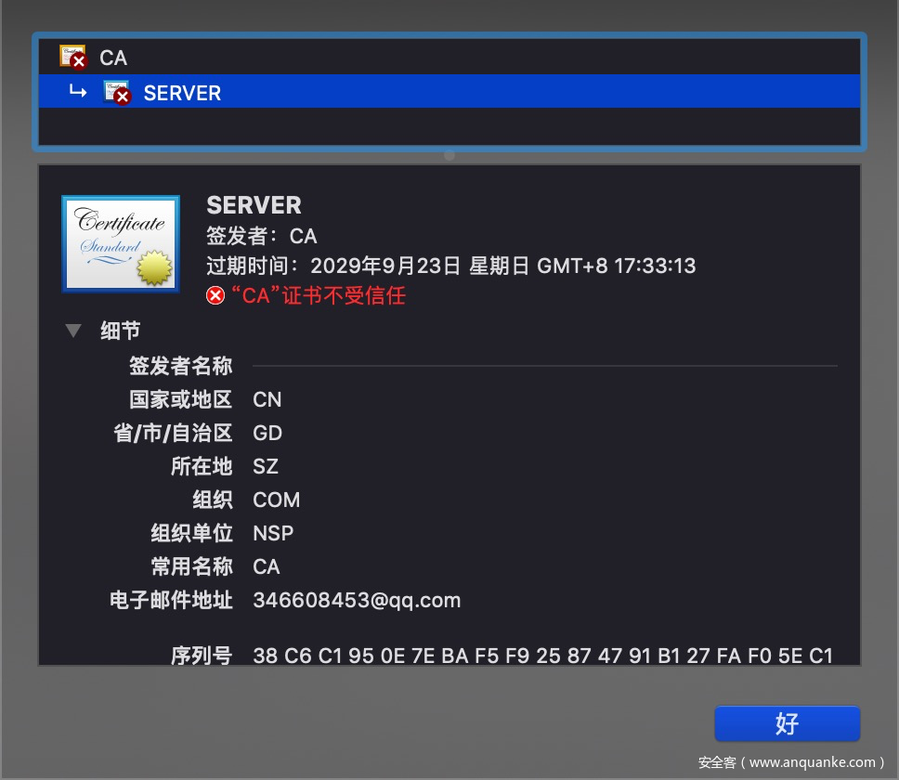This screenshot has width=899, height=780.
Task: Click the red error icon beside the untrusted warning
Action: click(x=215, y=296)
